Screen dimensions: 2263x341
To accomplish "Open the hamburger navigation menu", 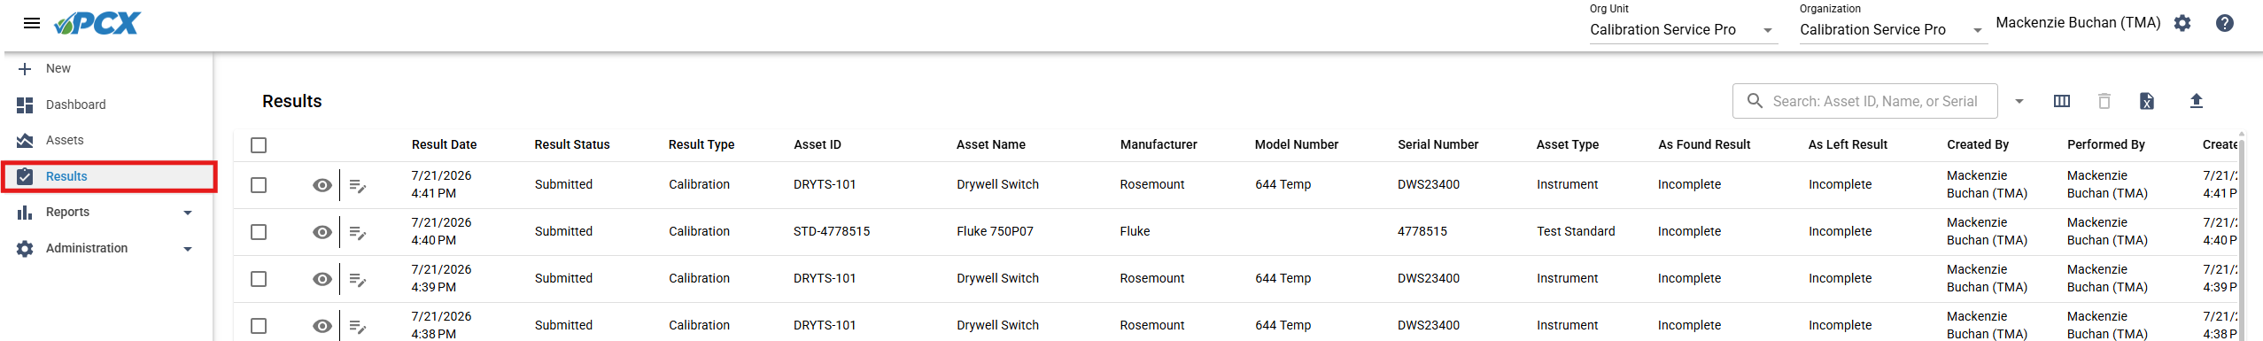I will [32, 23].
